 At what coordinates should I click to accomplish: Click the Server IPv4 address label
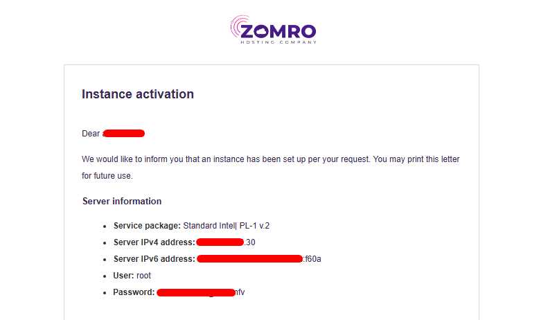pos(154,242)
